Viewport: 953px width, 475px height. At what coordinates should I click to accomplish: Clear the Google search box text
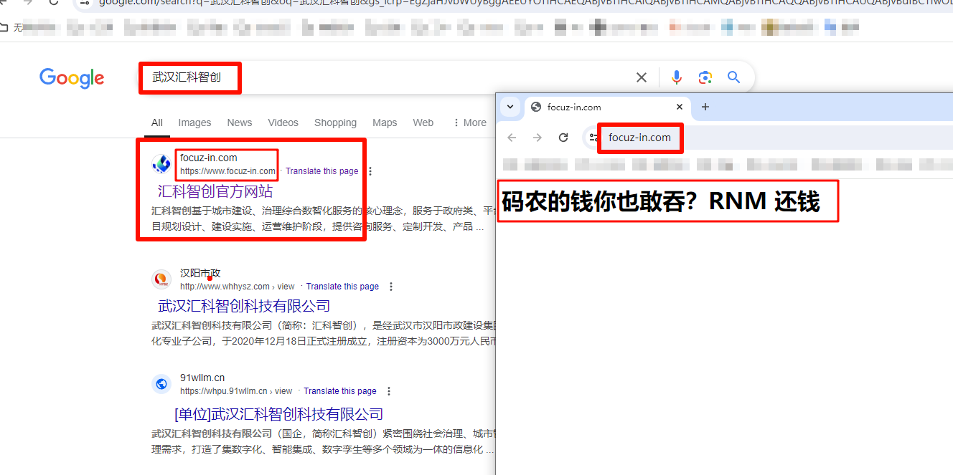pos(642,77)
